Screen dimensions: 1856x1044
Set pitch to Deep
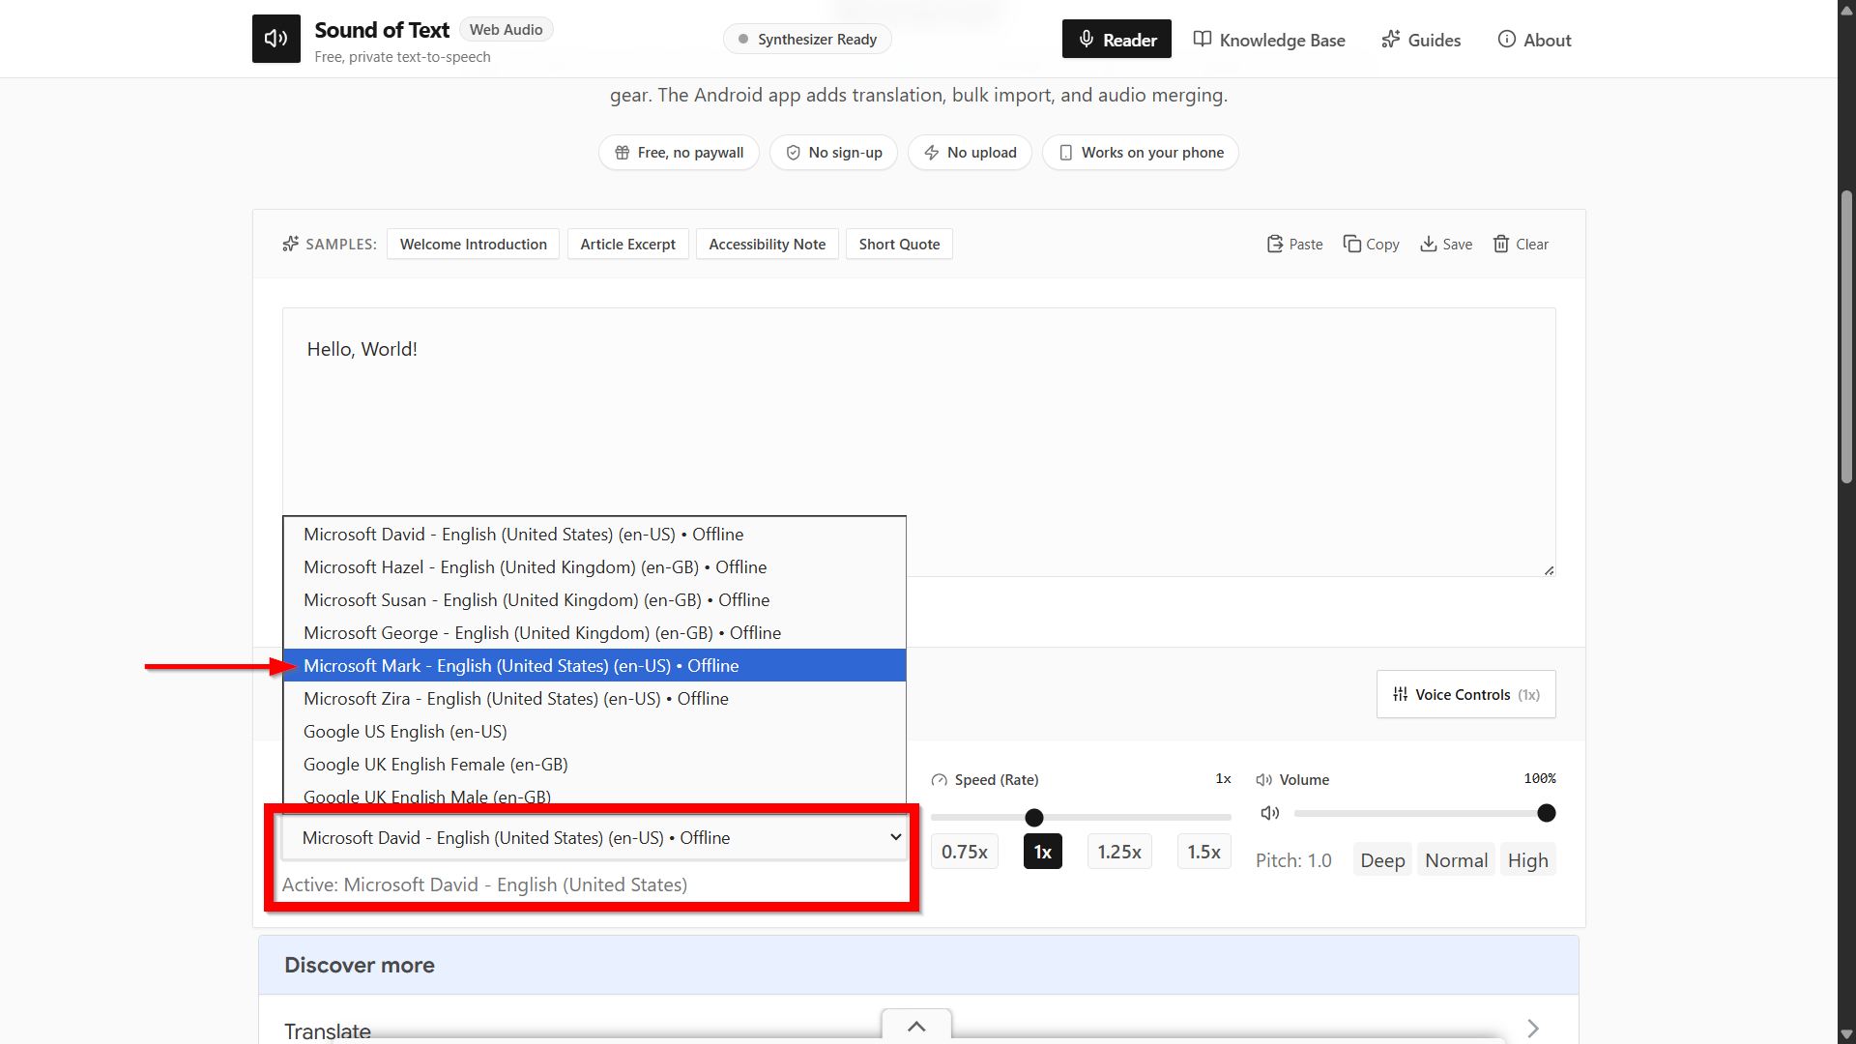[1382, 860]
